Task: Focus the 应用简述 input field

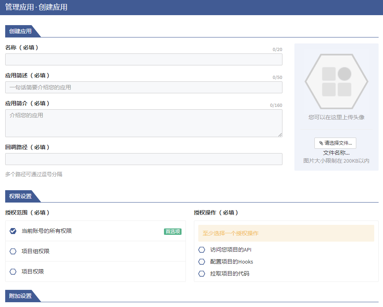Action: [x=144, y=87]
